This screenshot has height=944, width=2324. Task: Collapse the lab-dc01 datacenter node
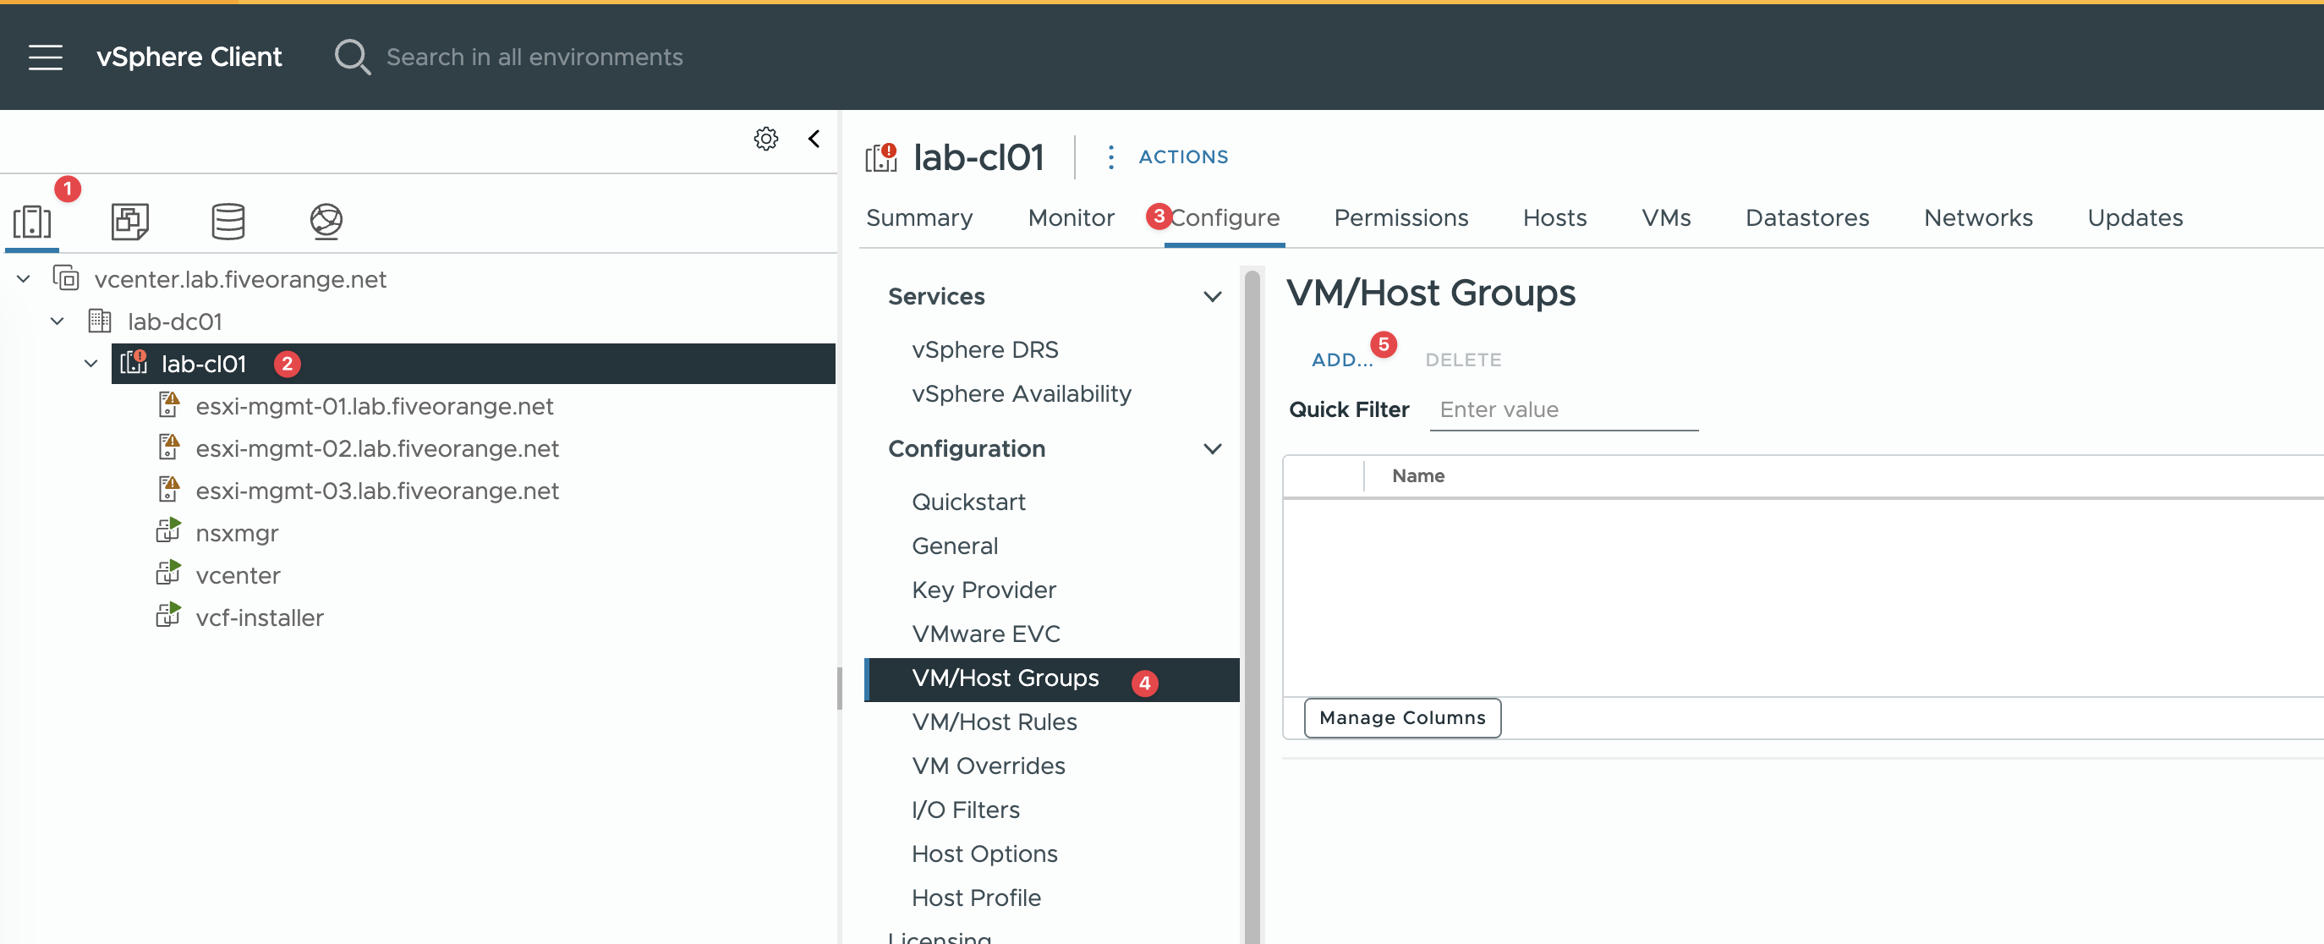(58, 321)
